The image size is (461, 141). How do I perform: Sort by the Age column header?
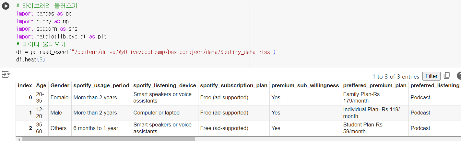coord(41,85)
